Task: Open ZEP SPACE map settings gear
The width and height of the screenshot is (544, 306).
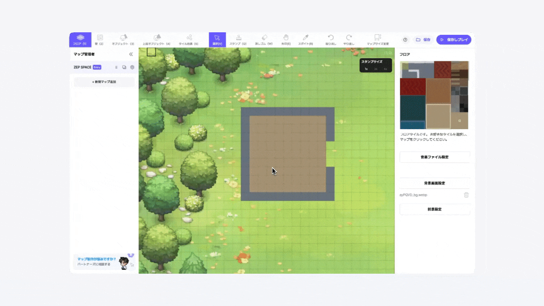Action: pyautogui.click(x=132, y=67)
